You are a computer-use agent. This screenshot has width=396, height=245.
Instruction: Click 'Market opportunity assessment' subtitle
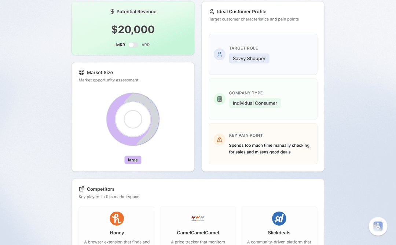tap(108, 80)
